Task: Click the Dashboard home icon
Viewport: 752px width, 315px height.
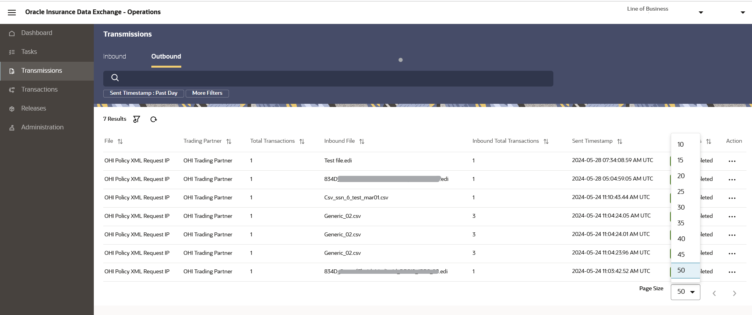Action: click(12, 33)
